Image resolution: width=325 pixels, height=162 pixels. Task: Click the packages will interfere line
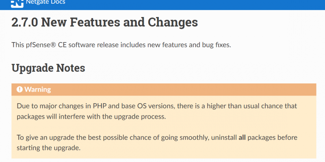coord(91,117)
